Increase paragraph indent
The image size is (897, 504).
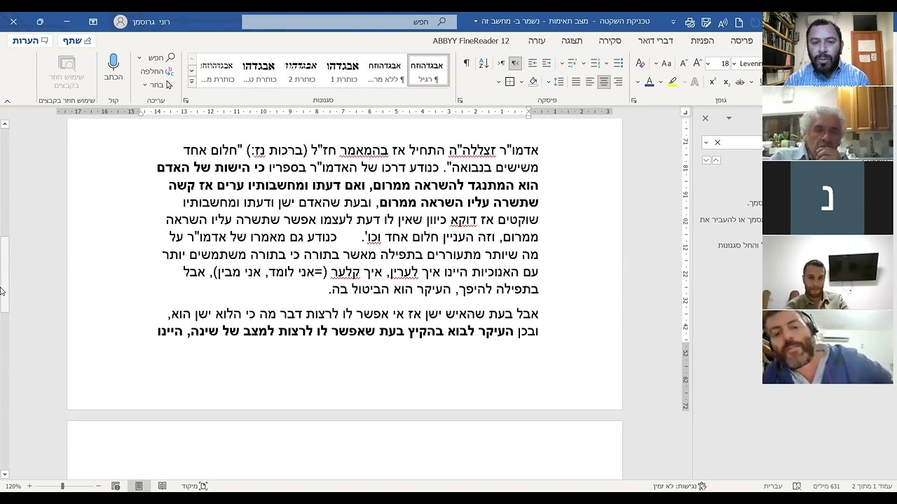(533, 63)
